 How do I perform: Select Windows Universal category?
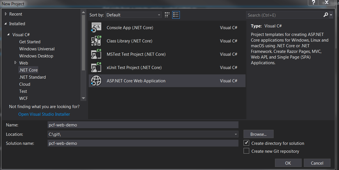pos(37,49)
